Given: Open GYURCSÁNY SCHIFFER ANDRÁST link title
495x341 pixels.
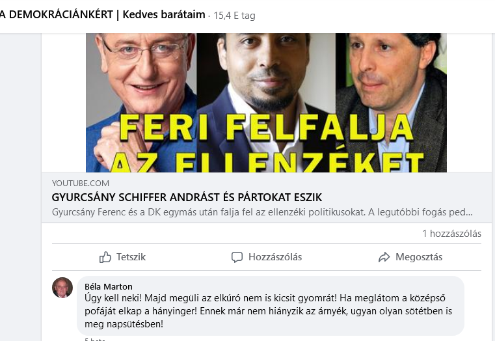Looking at the screenshot, I should point(187,197).
